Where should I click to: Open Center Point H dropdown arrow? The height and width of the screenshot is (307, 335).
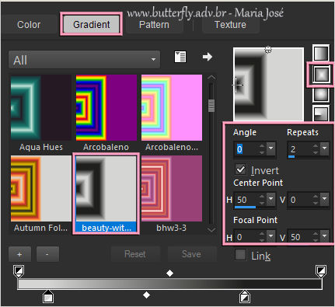[271, 199]
